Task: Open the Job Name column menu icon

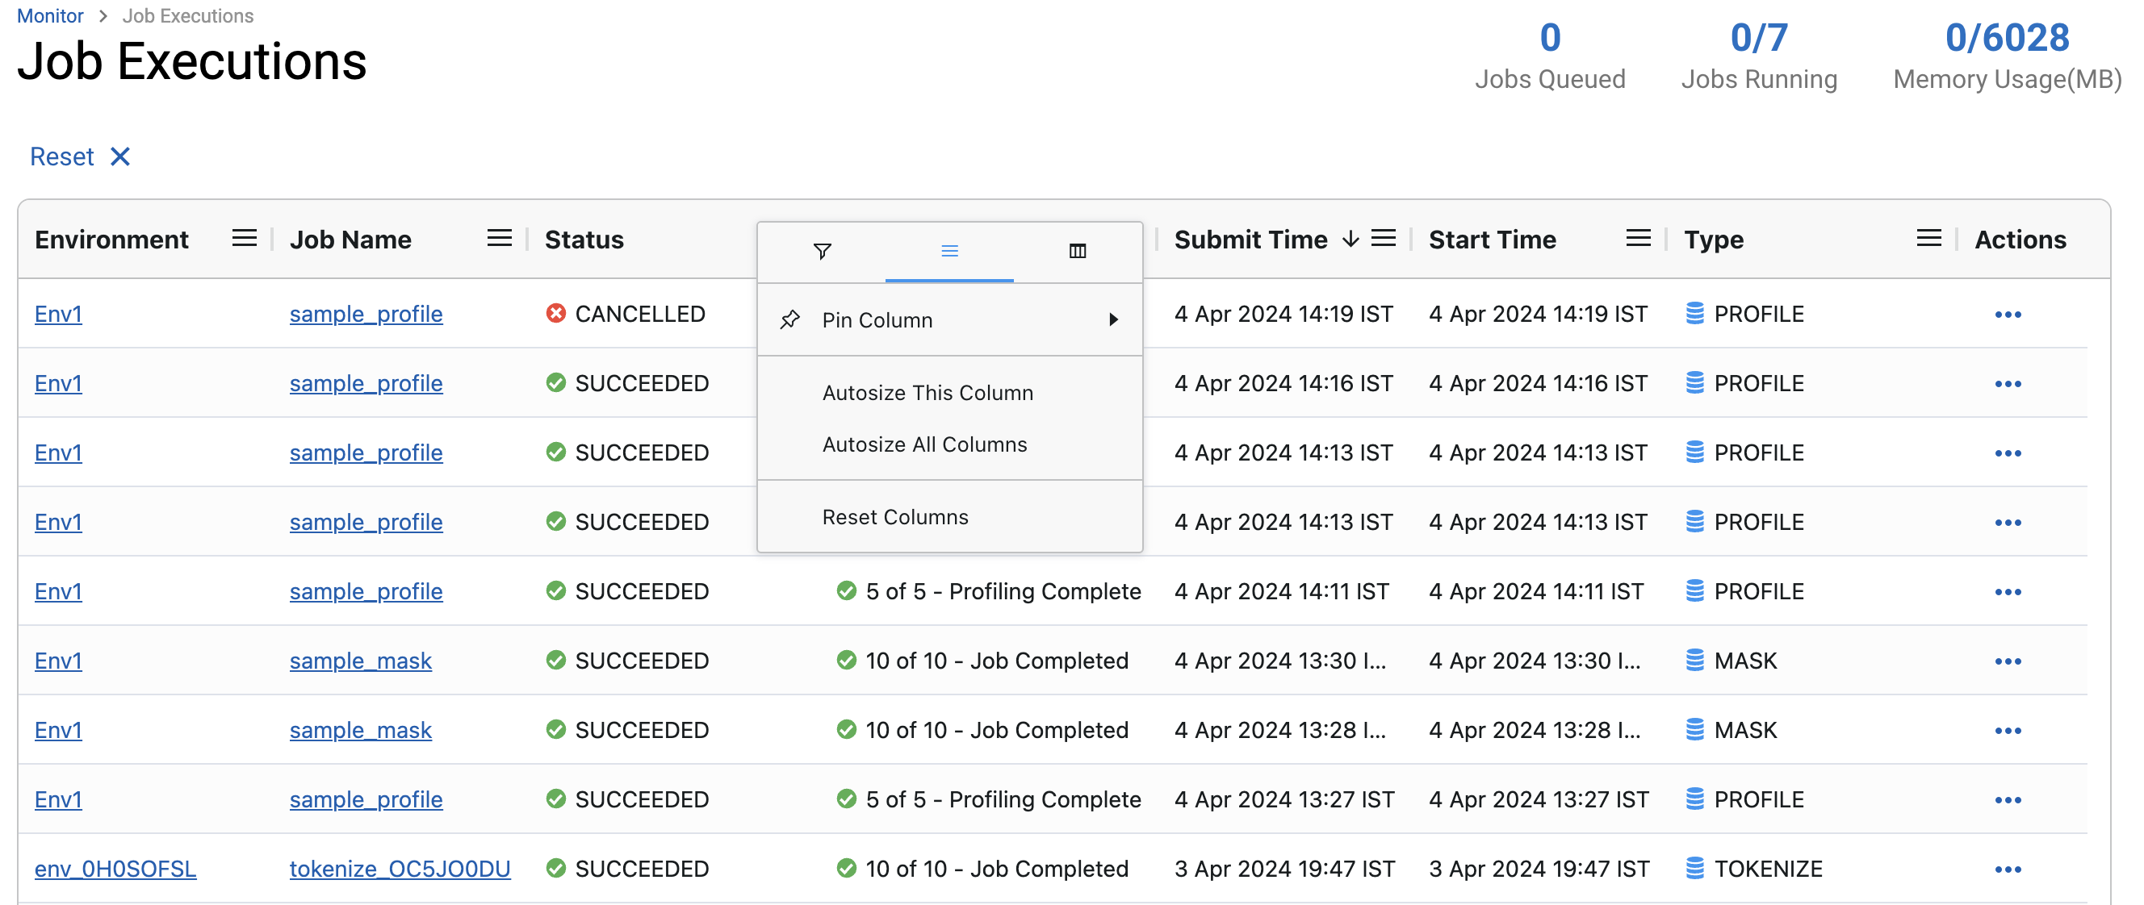Action: pyautogui.click(x=499, y=239)
